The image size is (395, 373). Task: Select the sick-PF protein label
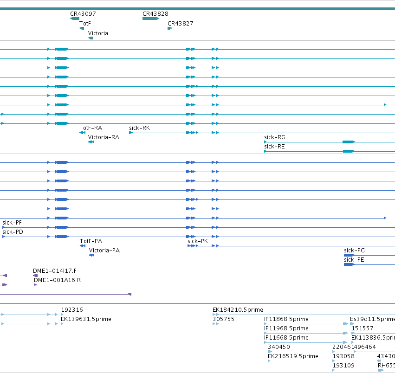[x=12, y=223]
